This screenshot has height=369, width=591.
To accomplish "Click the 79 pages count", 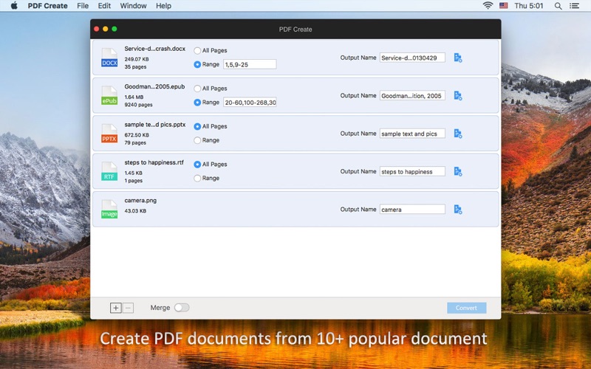I will 135,142.
